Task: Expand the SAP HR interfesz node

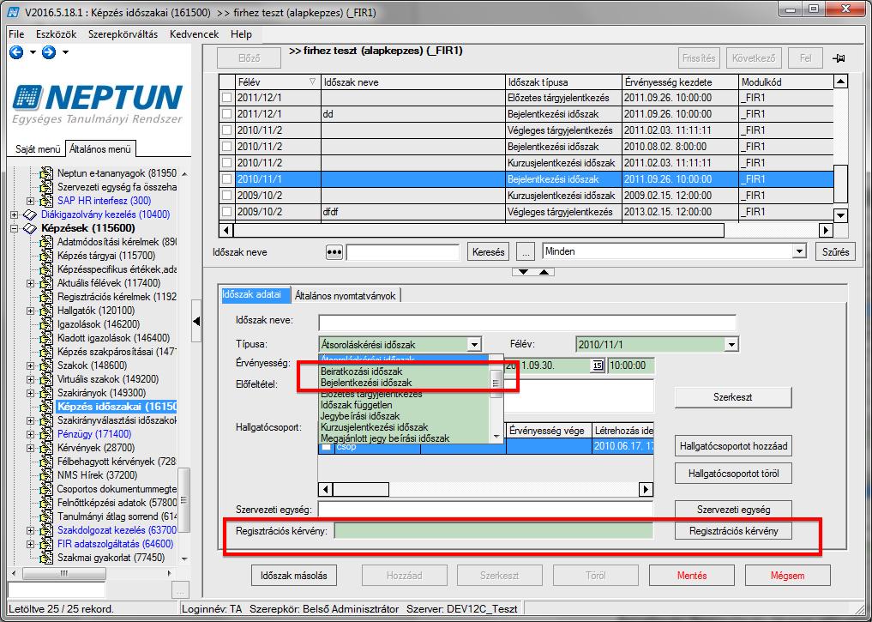Action: [x=31, y=201]
